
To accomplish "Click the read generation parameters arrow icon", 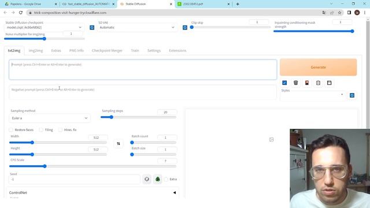I will (284, 83).
